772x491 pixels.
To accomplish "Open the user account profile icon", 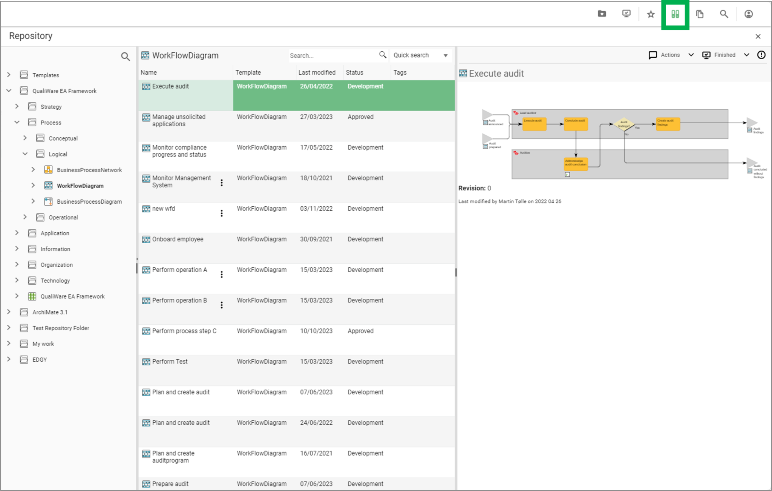I will tap(748, 14).
